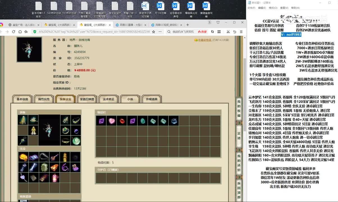Click the green gem ring equipment icon
The height and width of the screenshot is (202, 338).
tap(65, 130)
